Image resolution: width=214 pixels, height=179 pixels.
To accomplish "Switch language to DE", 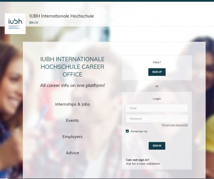I will [x=36, y=23].
